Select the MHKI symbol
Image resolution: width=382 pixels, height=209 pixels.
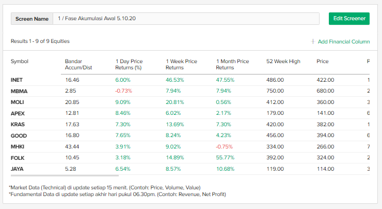(18, 147)
